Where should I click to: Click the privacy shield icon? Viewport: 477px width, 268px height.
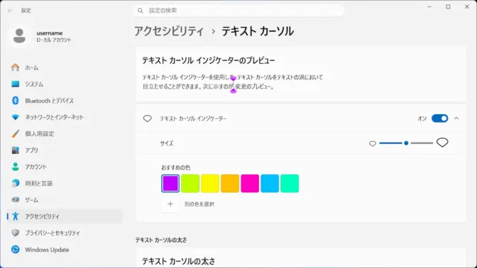(15, 233)
